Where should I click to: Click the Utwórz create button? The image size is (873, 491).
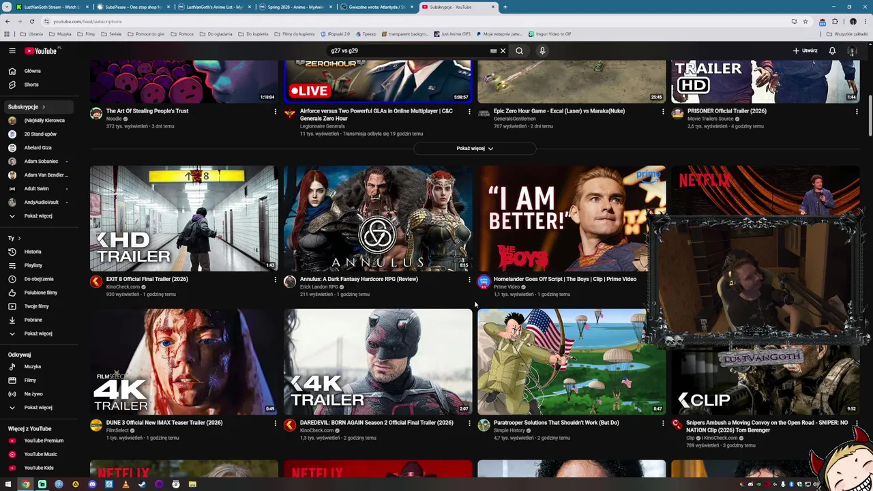click(805, 50)
